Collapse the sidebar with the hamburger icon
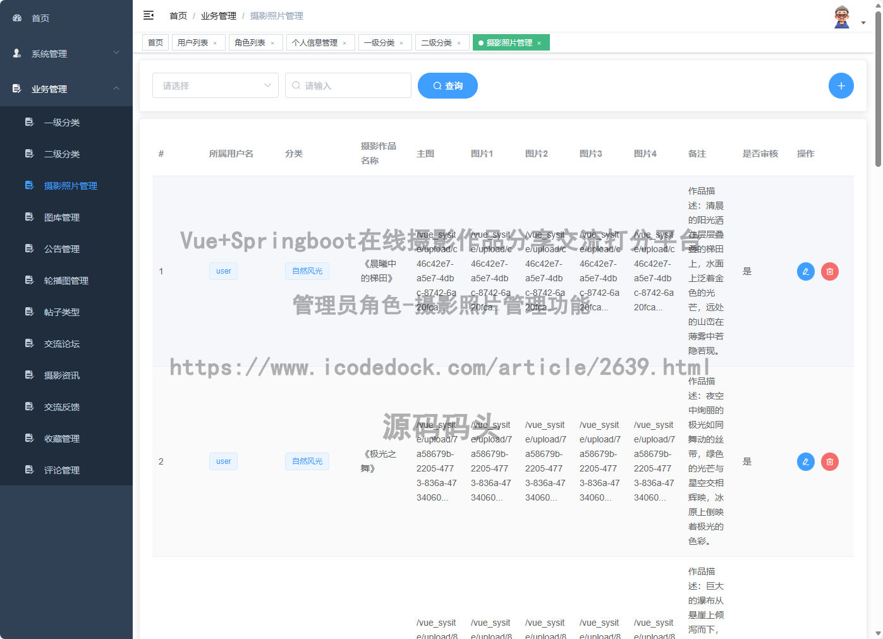 148,15
